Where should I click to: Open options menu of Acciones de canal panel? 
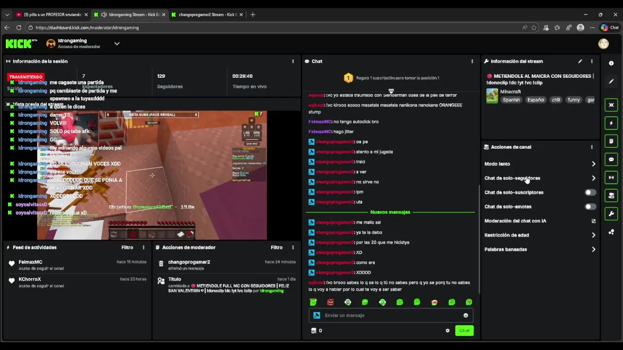click(592, 147)
